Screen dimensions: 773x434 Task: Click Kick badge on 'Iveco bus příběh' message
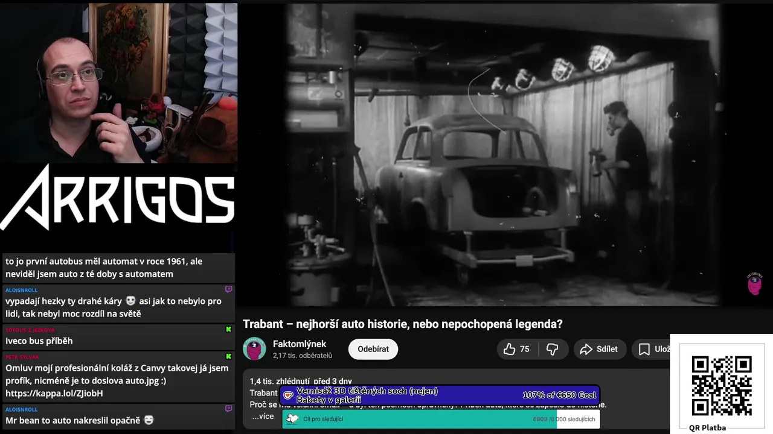[x=228, y=330]
